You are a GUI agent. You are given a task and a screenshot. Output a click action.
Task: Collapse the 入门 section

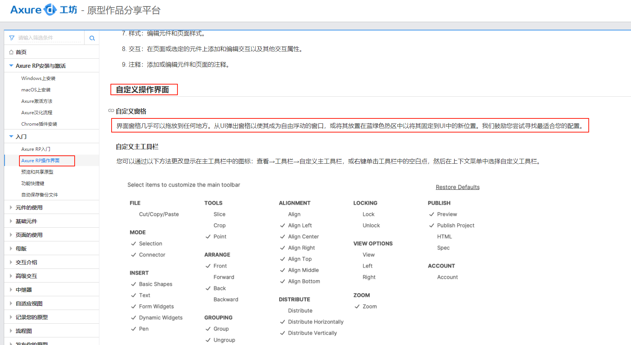coord(11,136)
